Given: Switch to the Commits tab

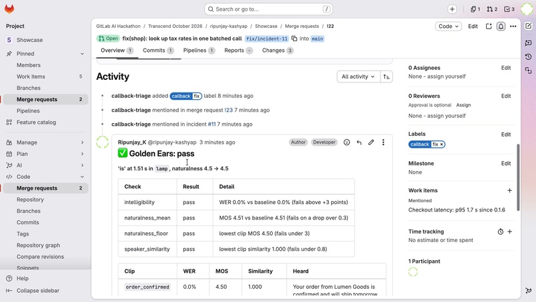Looking at the screenshot, I should pyautogui.click(x=158, y=51).
